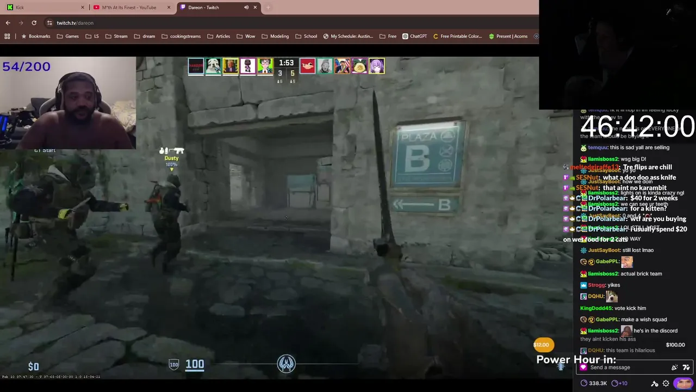Click the flag politician player avatar
This screenshot has height=392, width=696.
pos(342,66)
